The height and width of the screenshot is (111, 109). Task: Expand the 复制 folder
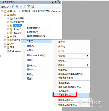[x=5, y=44]
